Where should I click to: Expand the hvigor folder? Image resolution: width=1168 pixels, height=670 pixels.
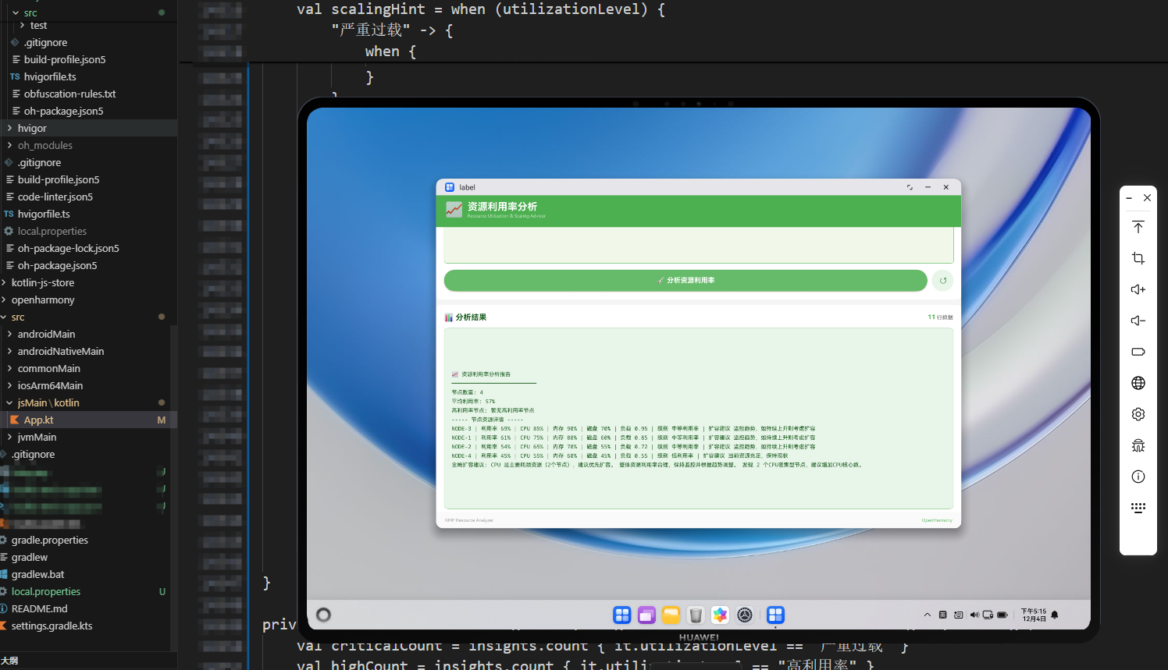click(x=88, y=128)
